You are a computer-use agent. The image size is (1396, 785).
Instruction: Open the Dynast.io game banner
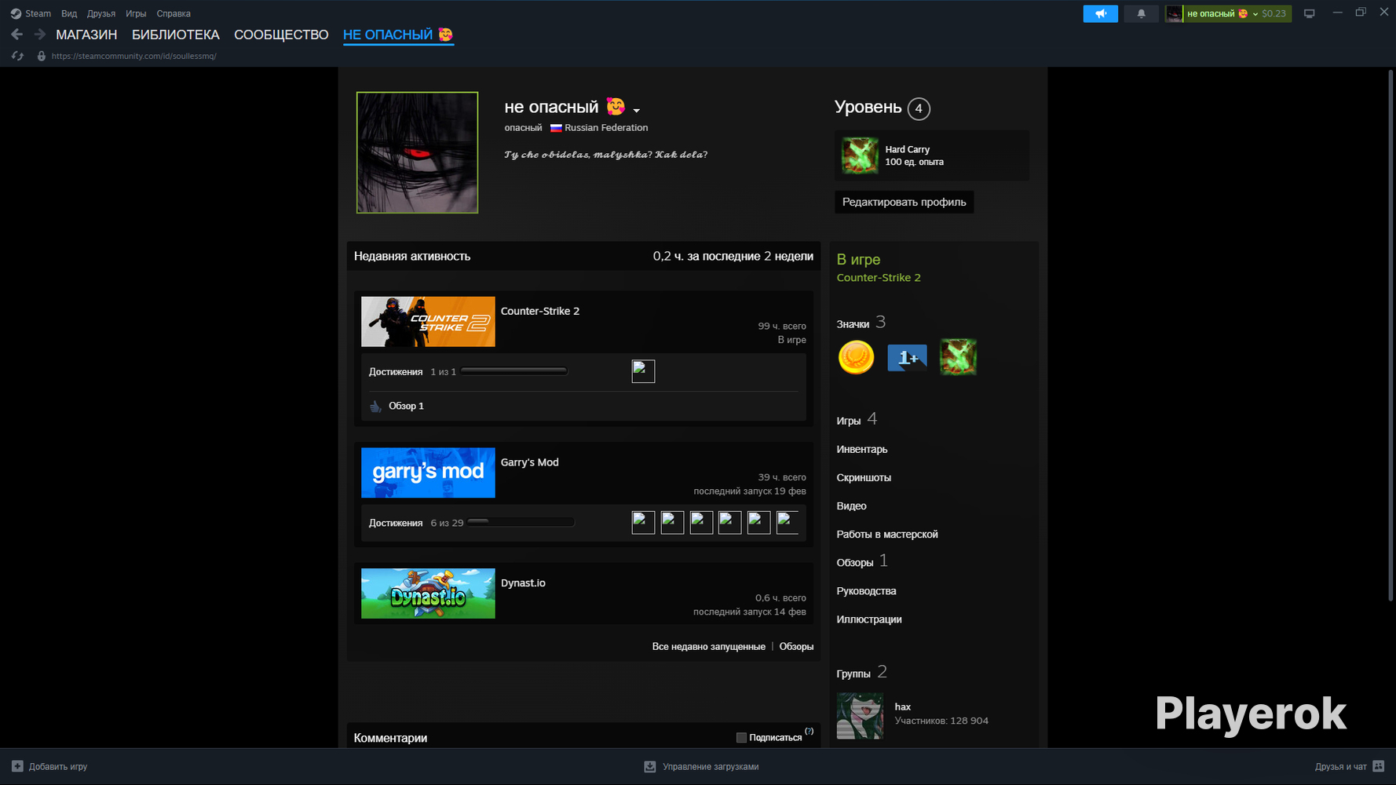tap(428, 593)
